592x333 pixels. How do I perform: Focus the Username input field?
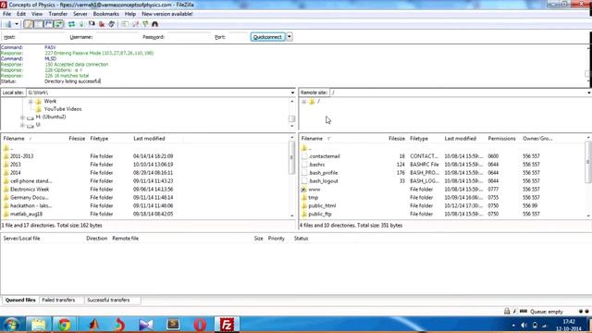(x=117, y=37)
